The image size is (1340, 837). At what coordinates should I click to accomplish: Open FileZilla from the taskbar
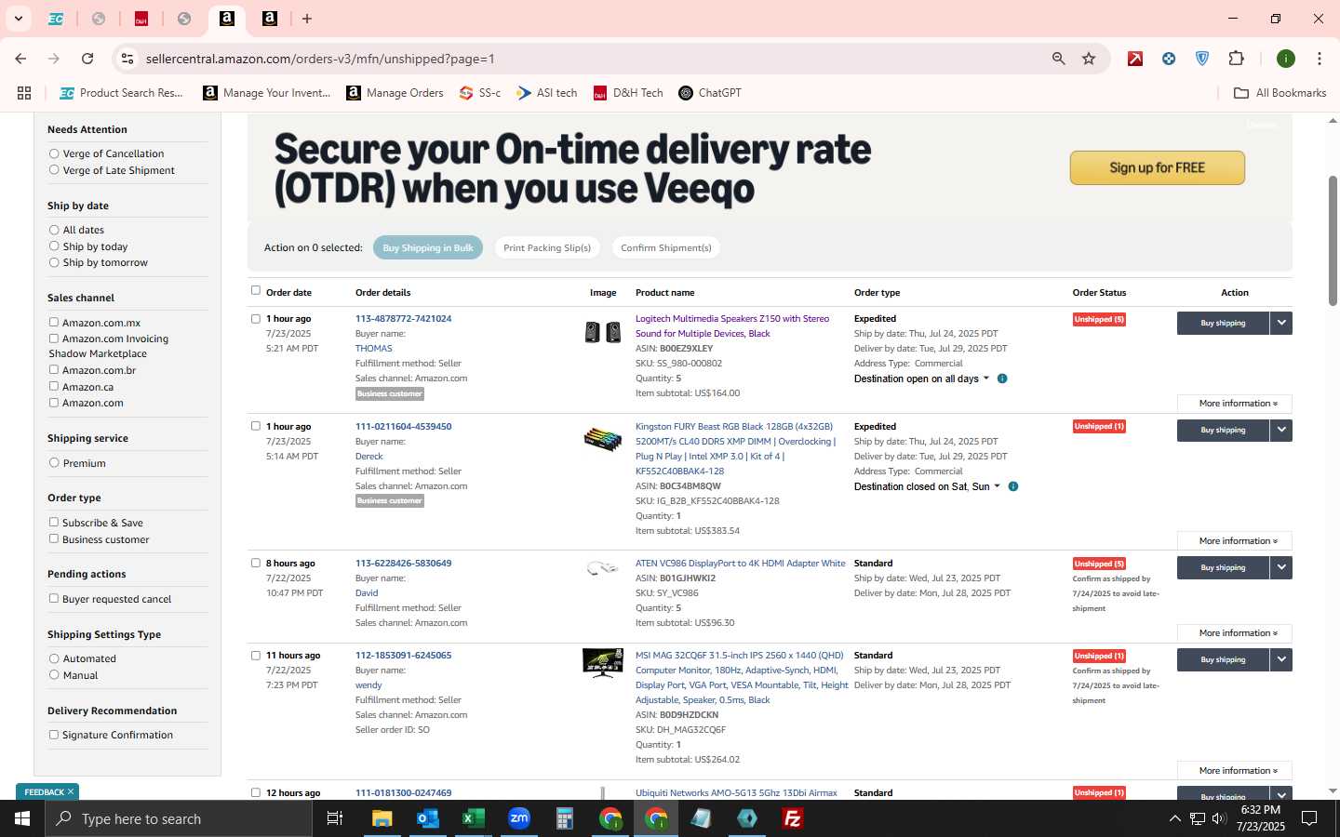click(793, 818)
